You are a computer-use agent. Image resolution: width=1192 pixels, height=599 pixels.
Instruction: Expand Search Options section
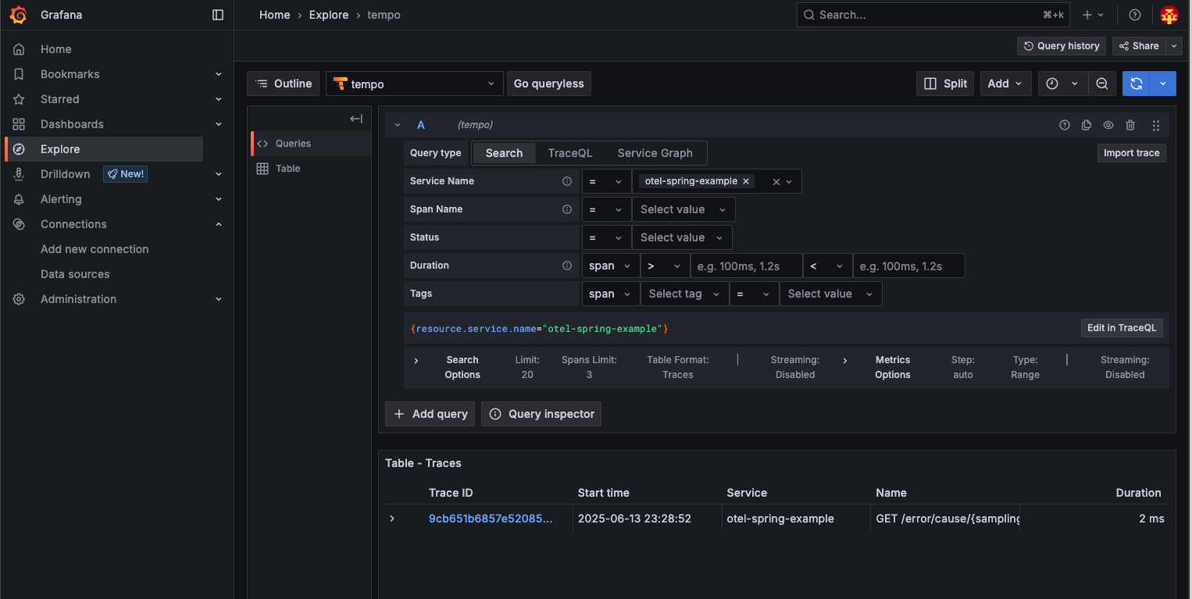pyautogui.click(x=416, y=361)
